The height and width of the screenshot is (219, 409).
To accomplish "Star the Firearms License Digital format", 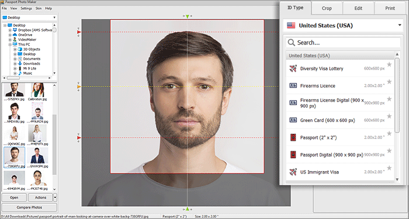I will click(389, 99).
